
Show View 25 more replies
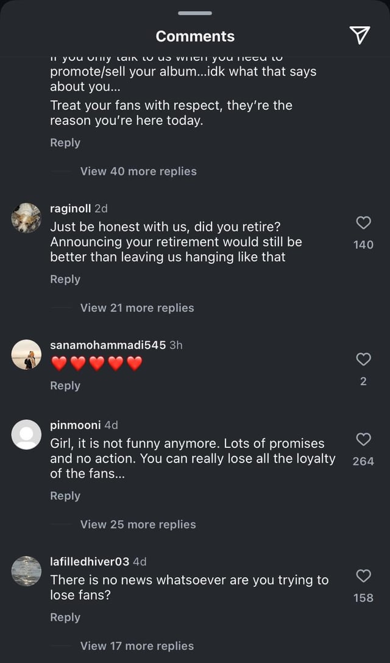click(138, 524)
